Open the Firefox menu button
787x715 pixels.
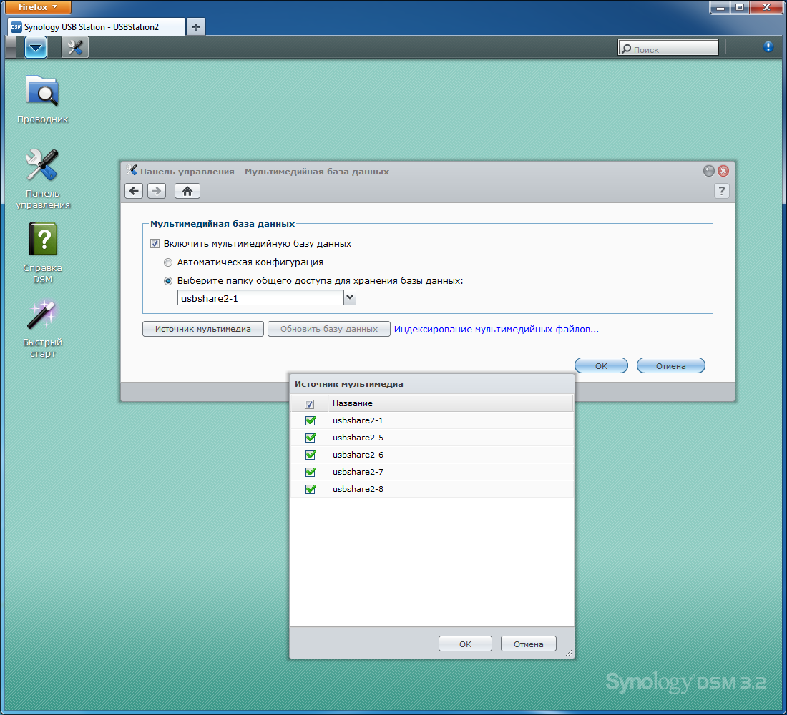(38, 7)
